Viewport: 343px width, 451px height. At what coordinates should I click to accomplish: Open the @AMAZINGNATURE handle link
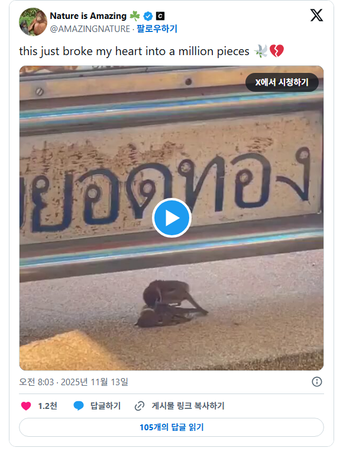click(90, 29)
